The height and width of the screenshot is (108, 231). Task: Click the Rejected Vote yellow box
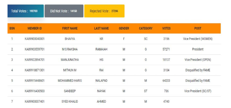tap(104, 11)
